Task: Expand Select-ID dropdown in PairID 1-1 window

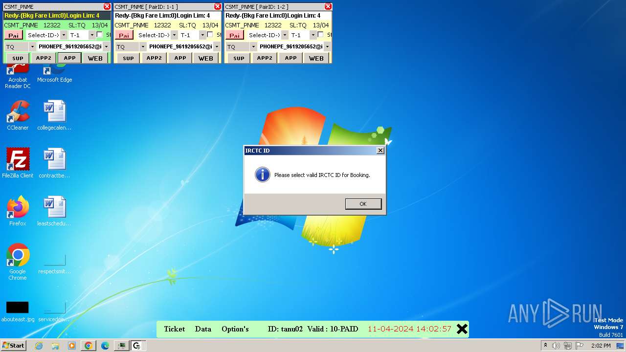Action: coord(174,35)
